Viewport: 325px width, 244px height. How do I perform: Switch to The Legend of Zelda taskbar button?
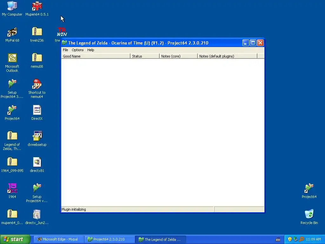160,239
